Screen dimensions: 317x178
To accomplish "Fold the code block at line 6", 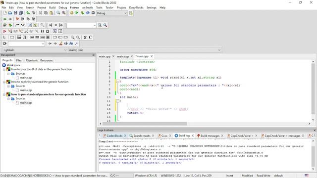I will pos(117,81).
